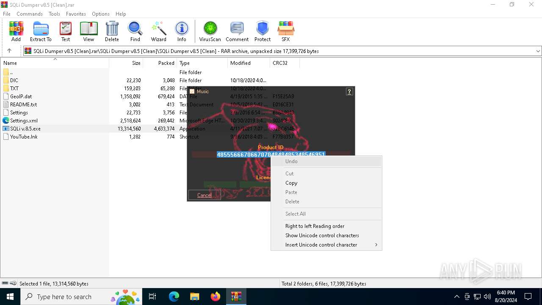Open the notification center icon
The image size is (542, 305).
[x=528, y=297]
